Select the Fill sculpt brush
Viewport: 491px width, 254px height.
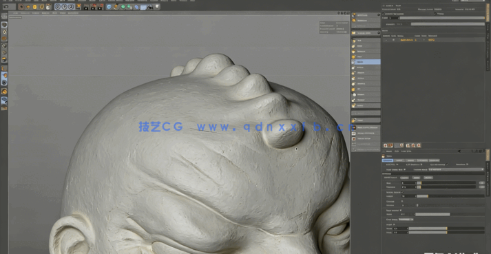tap(366, 89)
